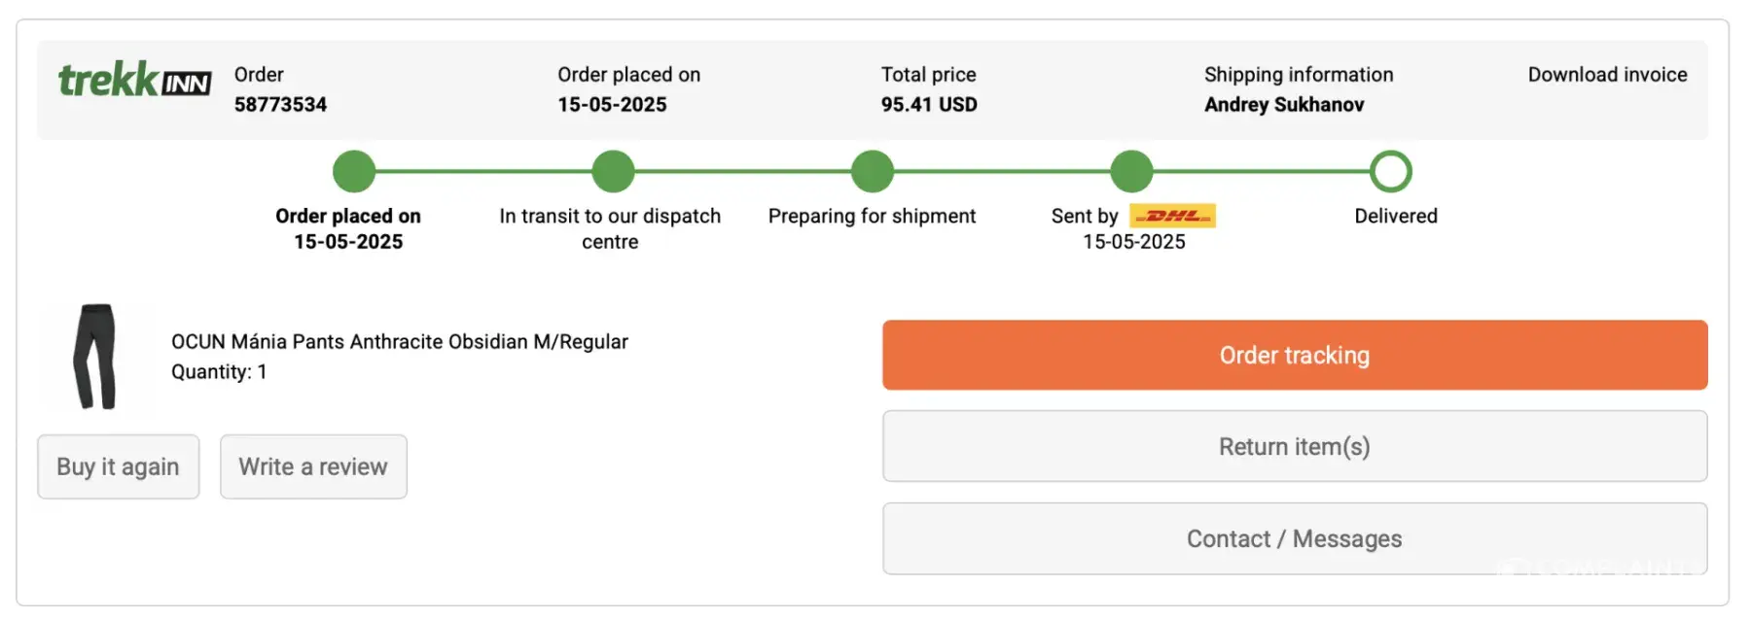
Task: Click the In transit progress dot
Action: click(x=613, y=172)
